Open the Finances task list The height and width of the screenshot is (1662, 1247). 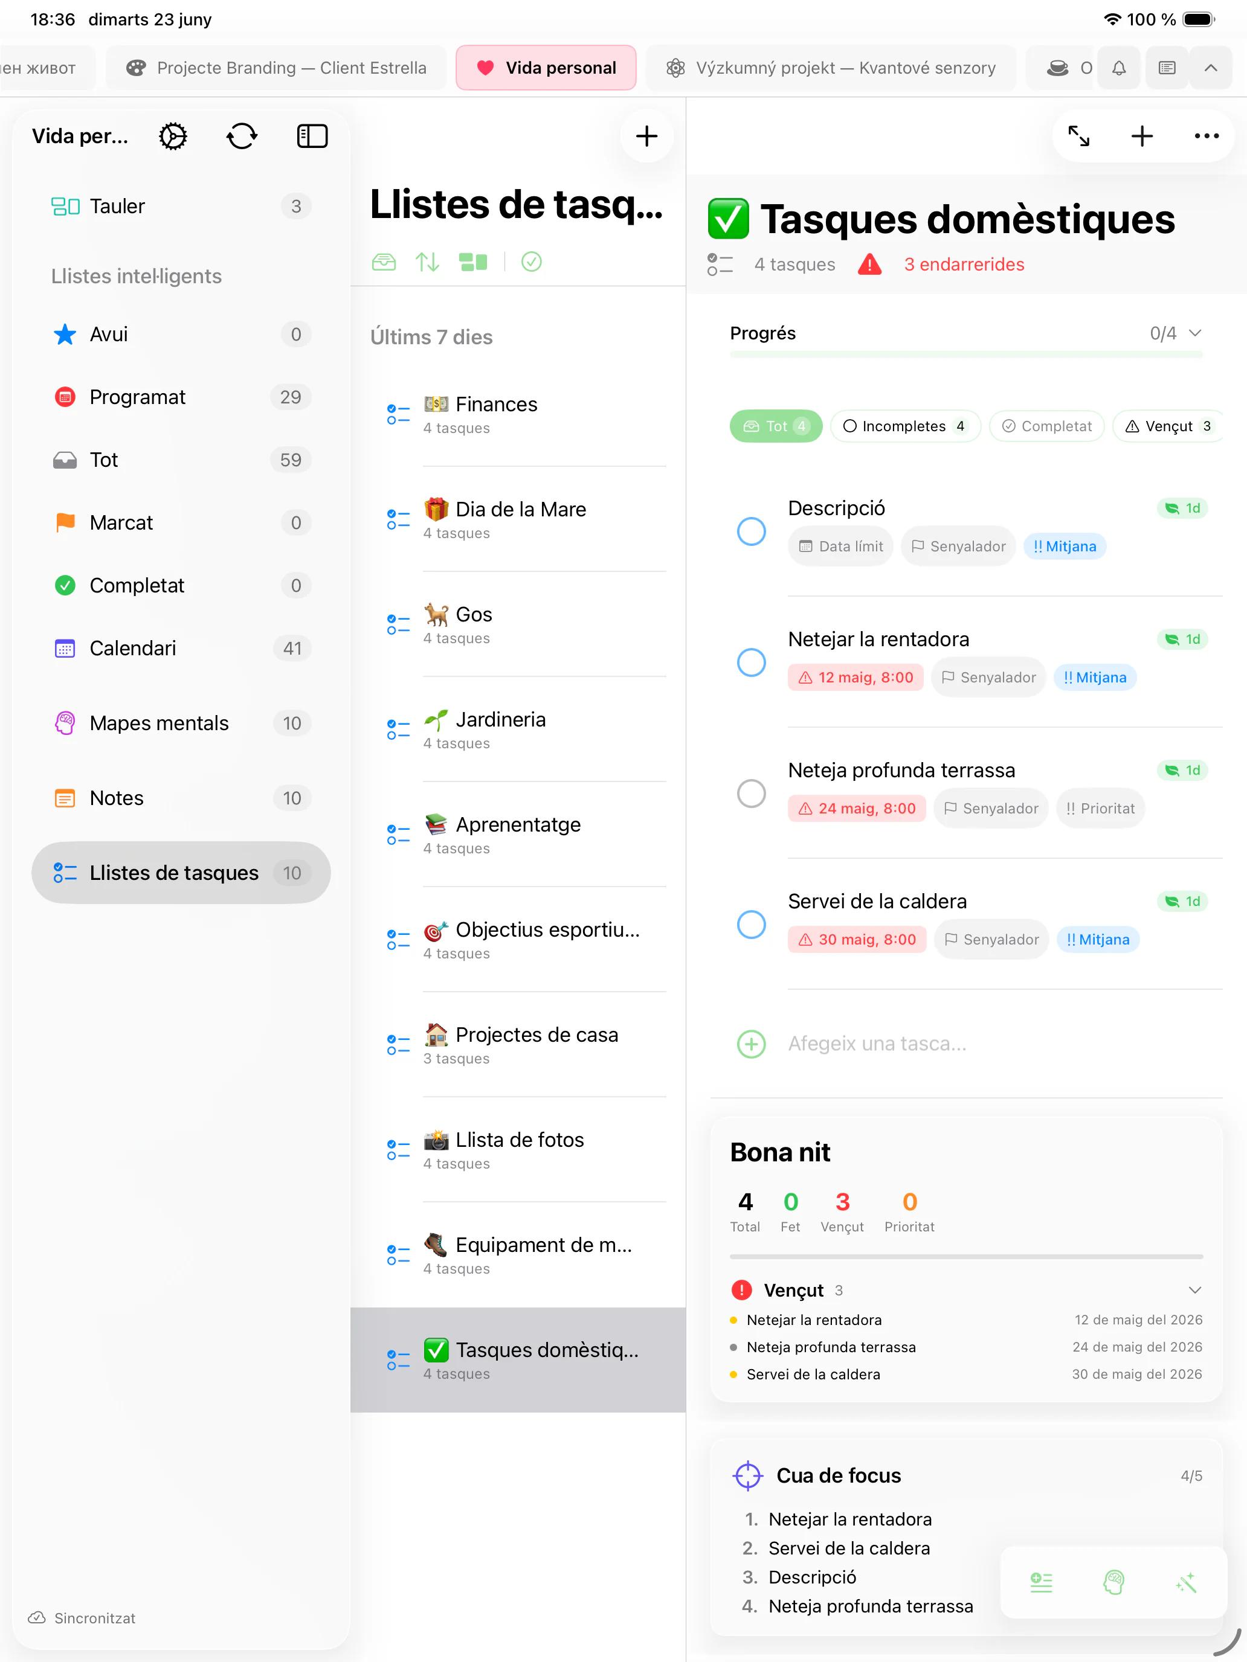518,414
